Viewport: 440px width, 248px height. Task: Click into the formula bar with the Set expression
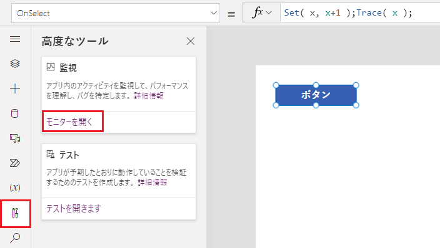360,13
